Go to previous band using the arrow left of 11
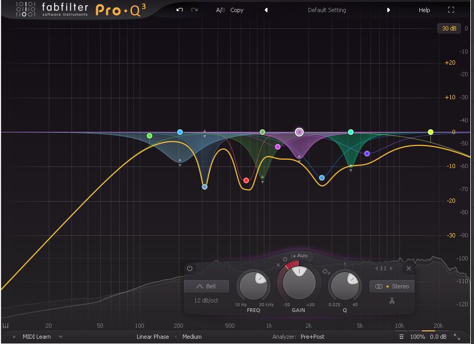Viewport: 474px width, 344px height. point(376,268)
